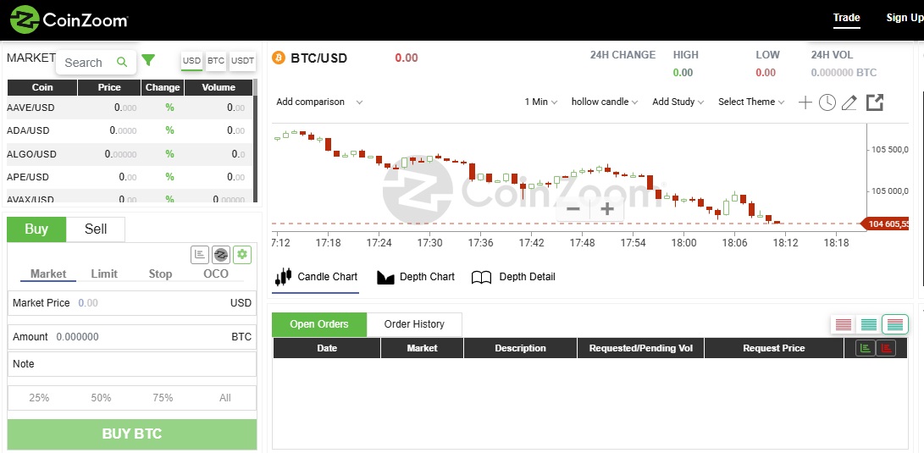Set amount to All

click(x=225, y=398)
